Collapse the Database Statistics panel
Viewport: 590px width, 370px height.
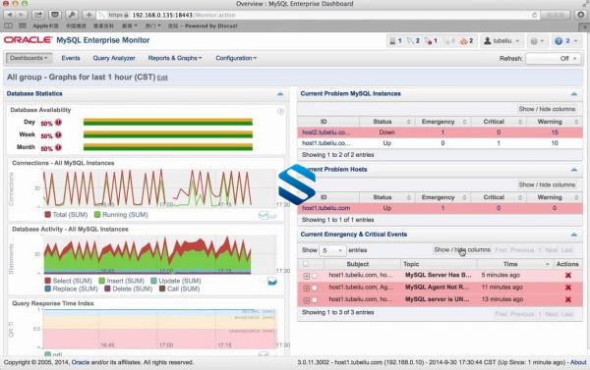coord(280,94)
